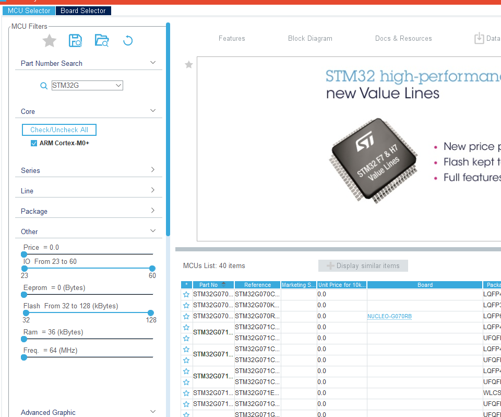This screenshot has height=417, width=501.
Task: Click the STM32 Value Lines banner image
Action: (349, 149)
